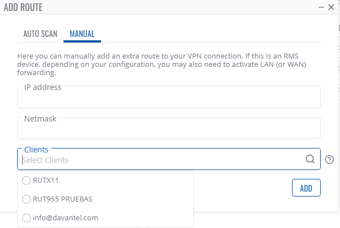Screen dimensions: 340x228
Task: Close the Add Route dialog
Action: (331, 8)
